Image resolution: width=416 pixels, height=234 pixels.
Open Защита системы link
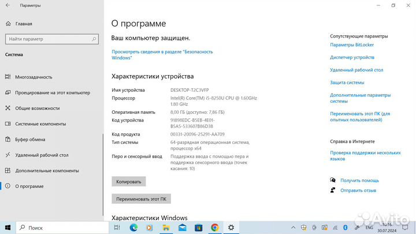347,83
